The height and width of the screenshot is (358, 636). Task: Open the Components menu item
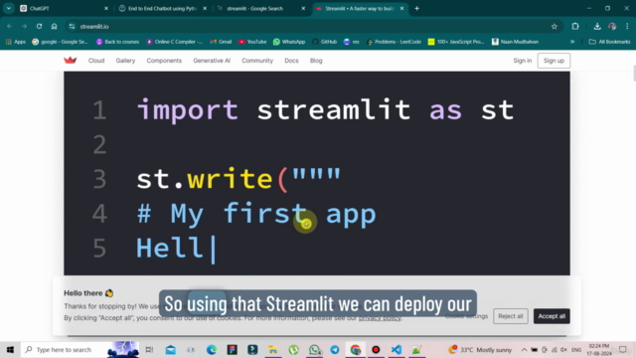point(164,61)
